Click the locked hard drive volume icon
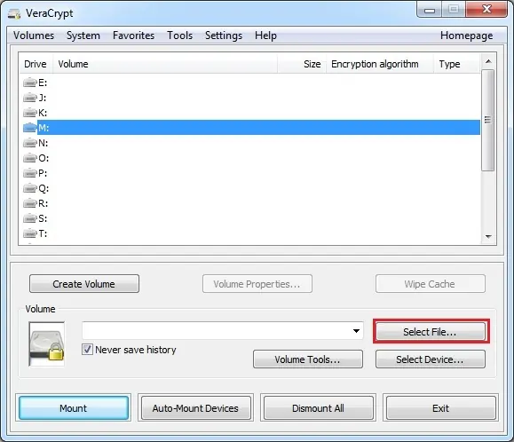 (46, 344)
